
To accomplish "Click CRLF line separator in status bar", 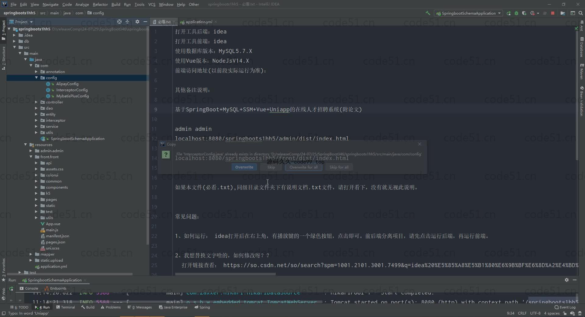I will pos(522,313).
